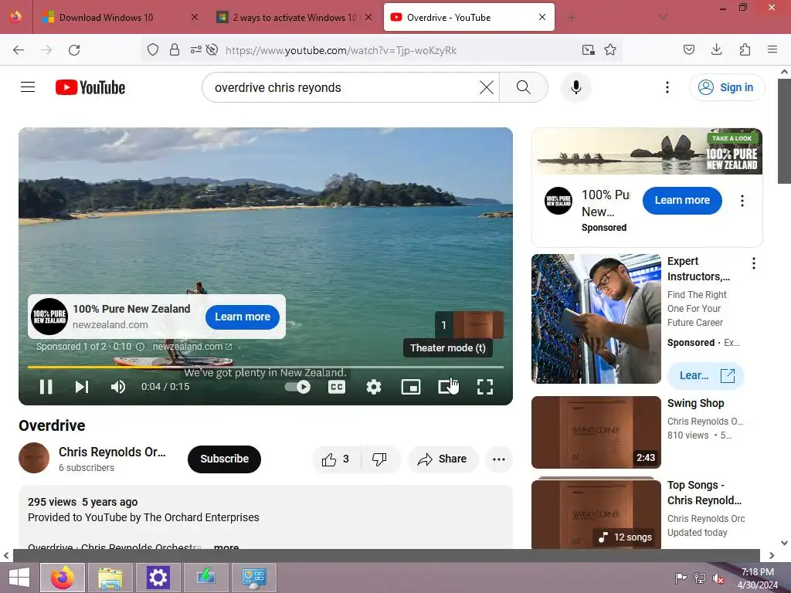
Task: List all tabs dropdown arrow
Action: point(662,18)
